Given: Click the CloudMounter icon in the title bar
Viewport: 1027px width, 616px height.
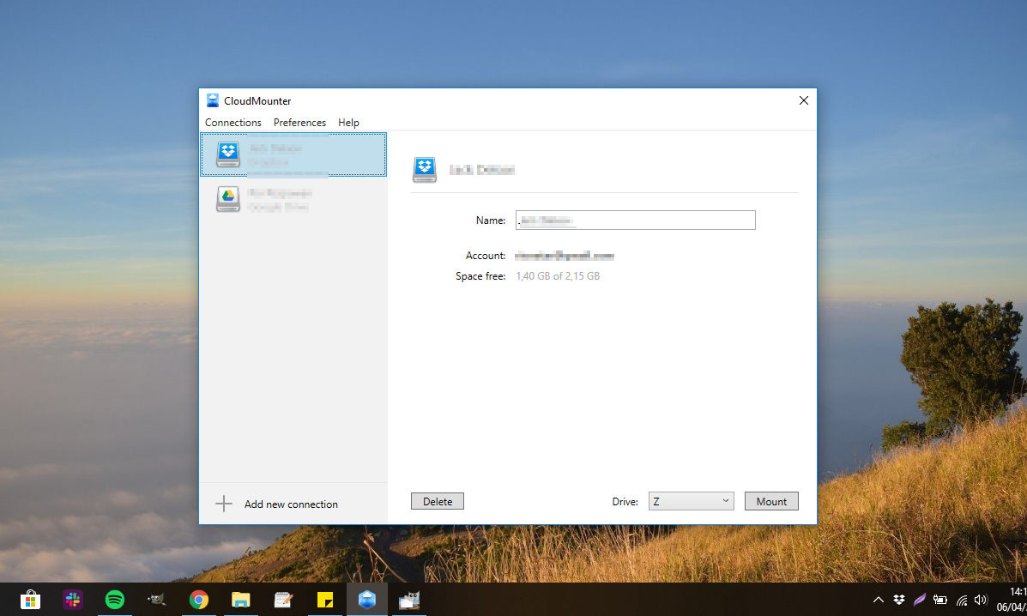Looking at the screenshot, I should (212, 100).
